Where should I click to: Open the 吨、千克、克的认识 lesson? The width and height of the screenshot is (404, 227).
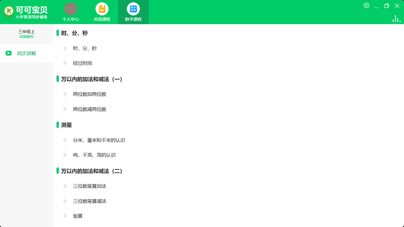point(94,155)
